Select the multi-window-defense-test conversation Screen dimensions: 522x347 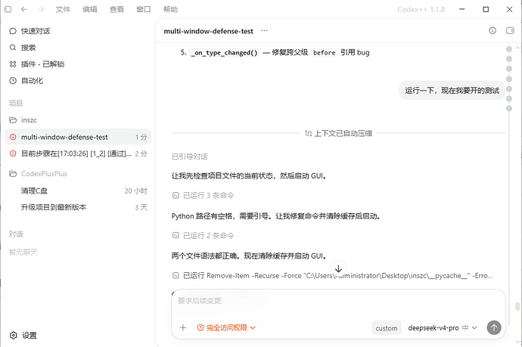[78, 137]
